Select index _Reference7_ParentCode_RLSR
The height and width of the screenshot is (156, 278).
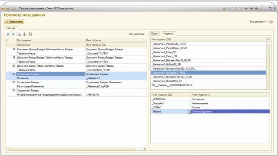(208, 44)
